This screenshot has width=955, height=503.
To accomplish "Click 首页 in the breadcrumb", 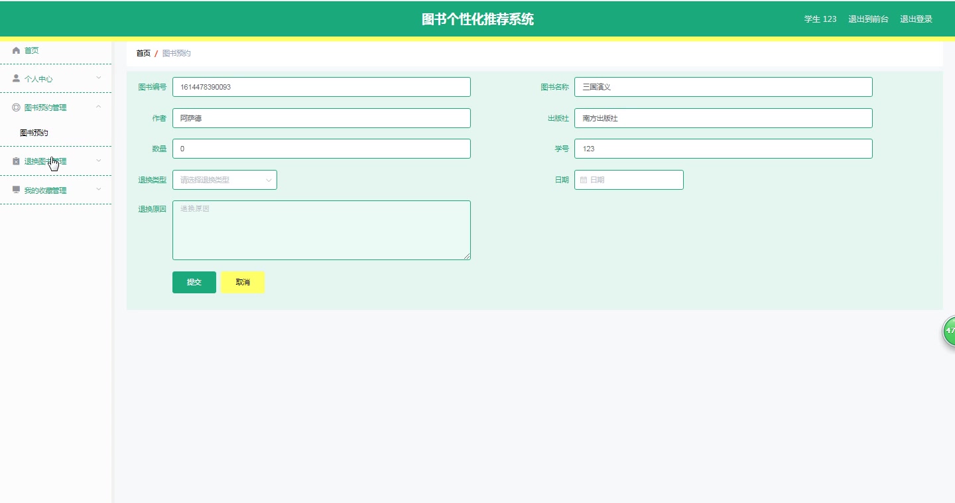I will click(x=143, y=53).
